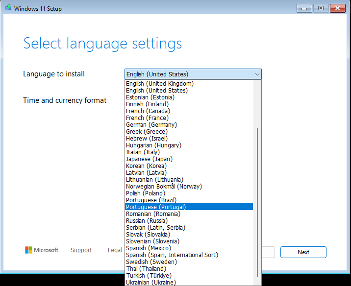Pick Japanese (Japan)
The image size is (351, 286).
[x=189, y=159]
